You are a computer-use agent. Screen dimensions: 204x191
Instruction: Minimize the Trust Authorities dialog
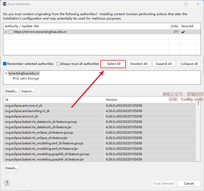click(x=174, y=4)
